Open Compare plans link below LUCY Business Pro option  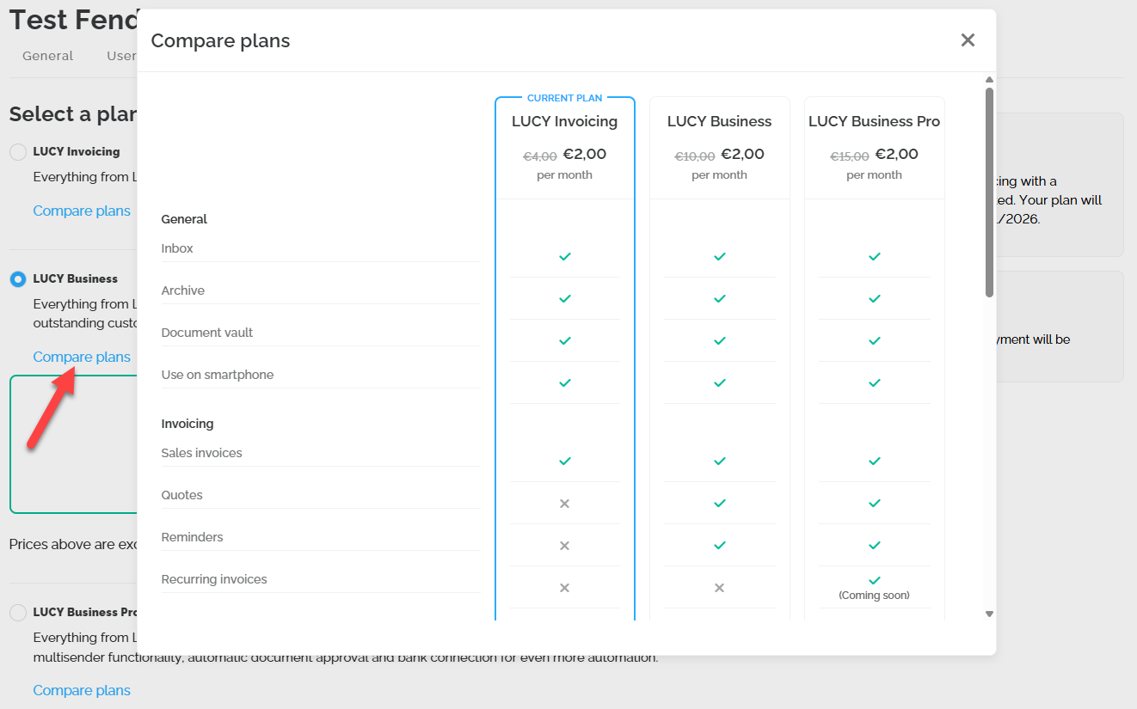point(82,690)
